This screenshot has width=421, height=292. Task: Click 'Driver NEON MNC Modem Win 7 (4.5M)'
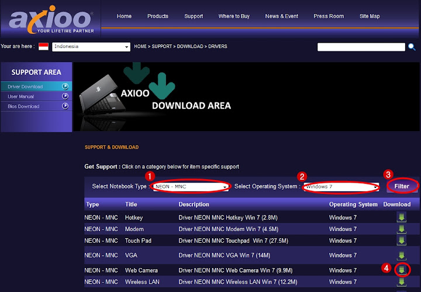click(x=229, y=229)
